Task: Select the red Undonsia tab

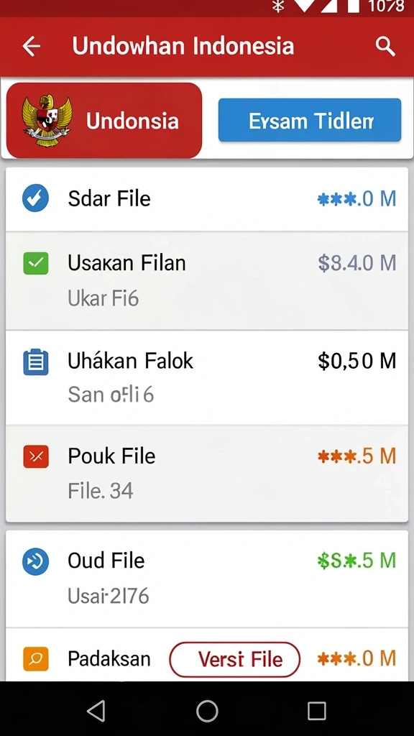Action: tap(104, 121)
